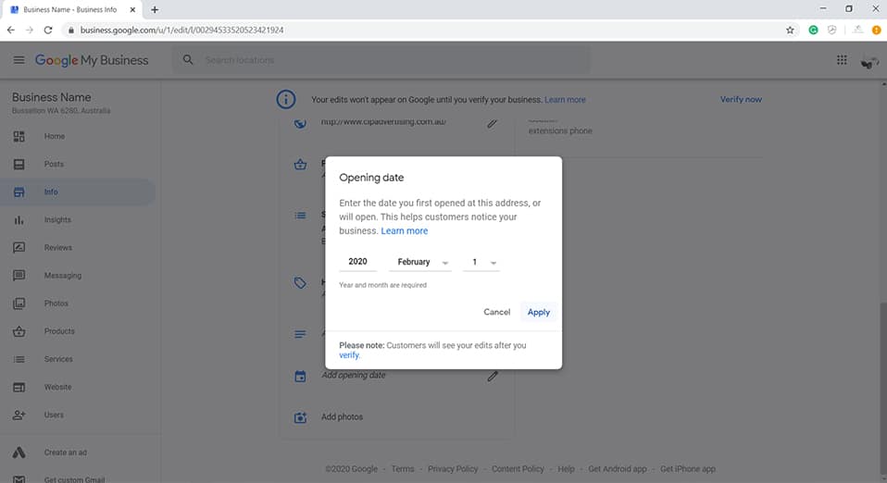Screen dimensions: 887x483
Task: Follow the verify link in dialog note
Action: (x=348, y=355)
